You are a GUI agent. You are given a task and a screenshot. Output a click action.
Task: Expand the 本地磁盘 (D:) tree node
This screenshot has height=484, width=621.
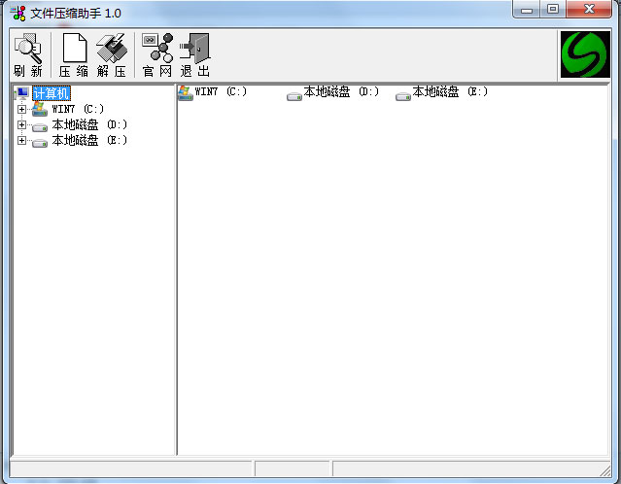[x=21, y=124]
